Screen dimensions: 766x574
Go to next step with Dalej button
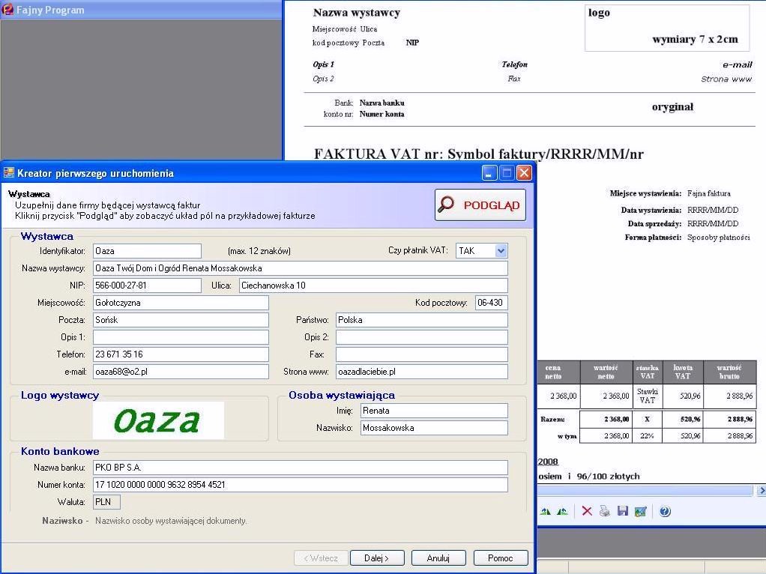tap(377, 558)
